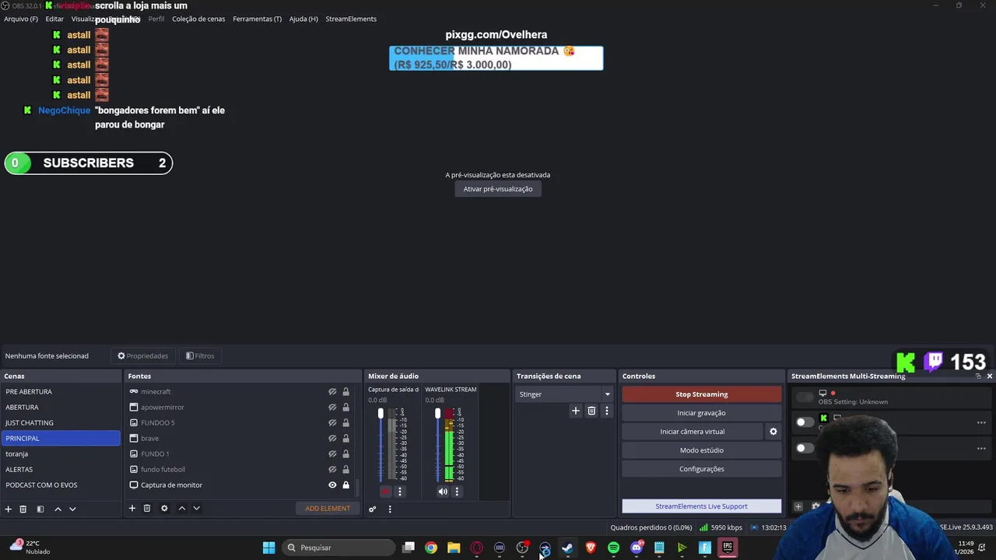Open virtual camera settings gear

pyautogui.click(x=773, y=432)
